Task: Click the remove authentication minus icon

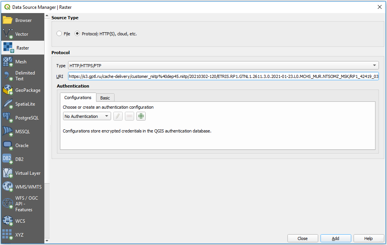Action: point(130,116)
